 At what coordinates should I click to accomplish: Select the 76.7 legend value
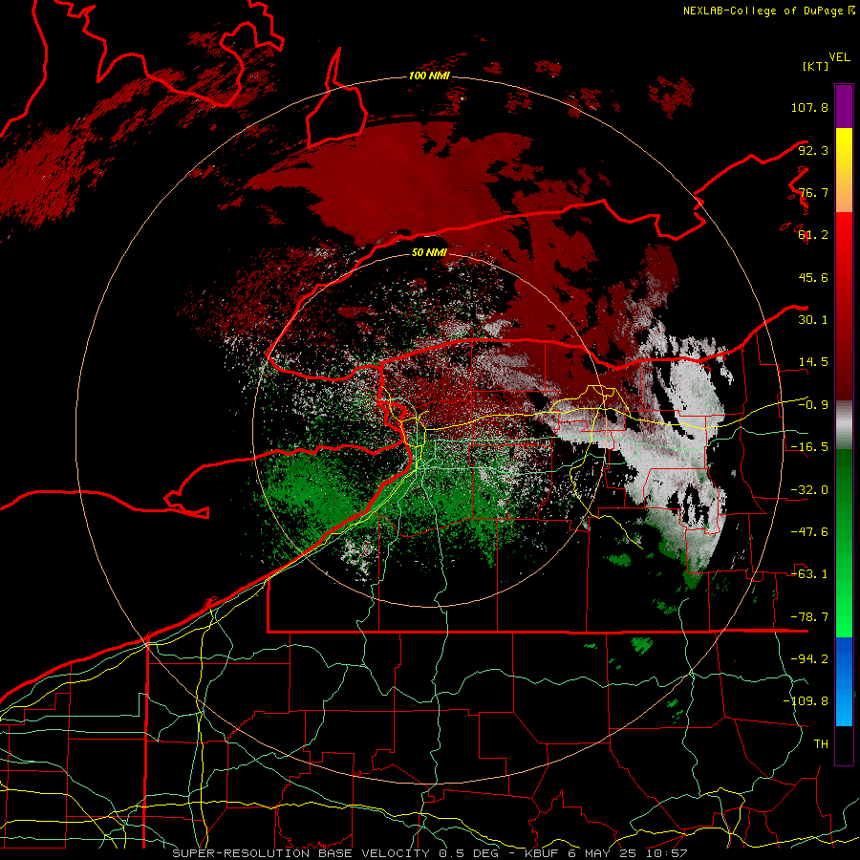pos(813,192)
